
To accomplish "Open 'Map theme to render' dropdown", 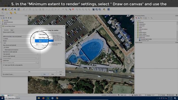I will point(21,54).
